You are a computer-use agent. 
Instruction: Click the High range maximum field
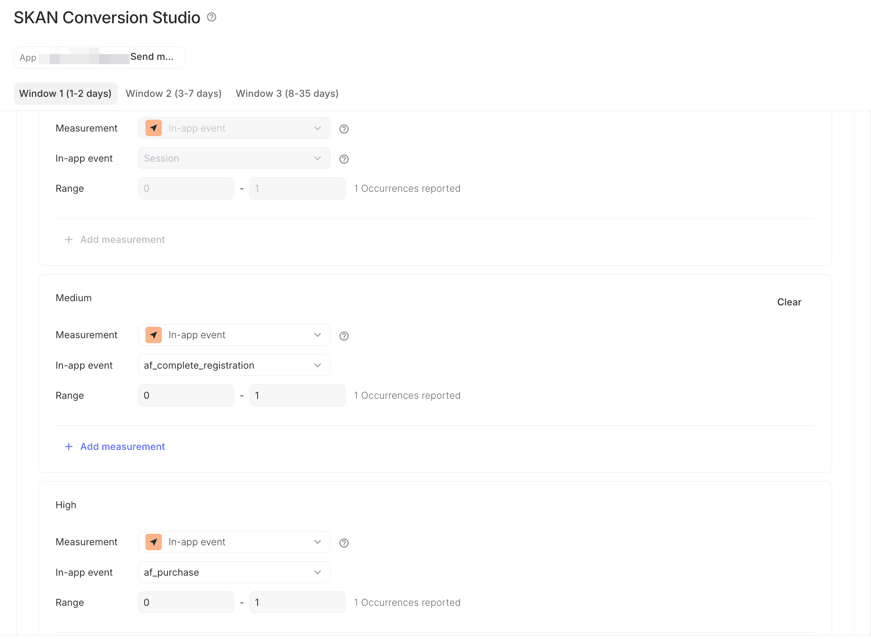pos(298,602)
